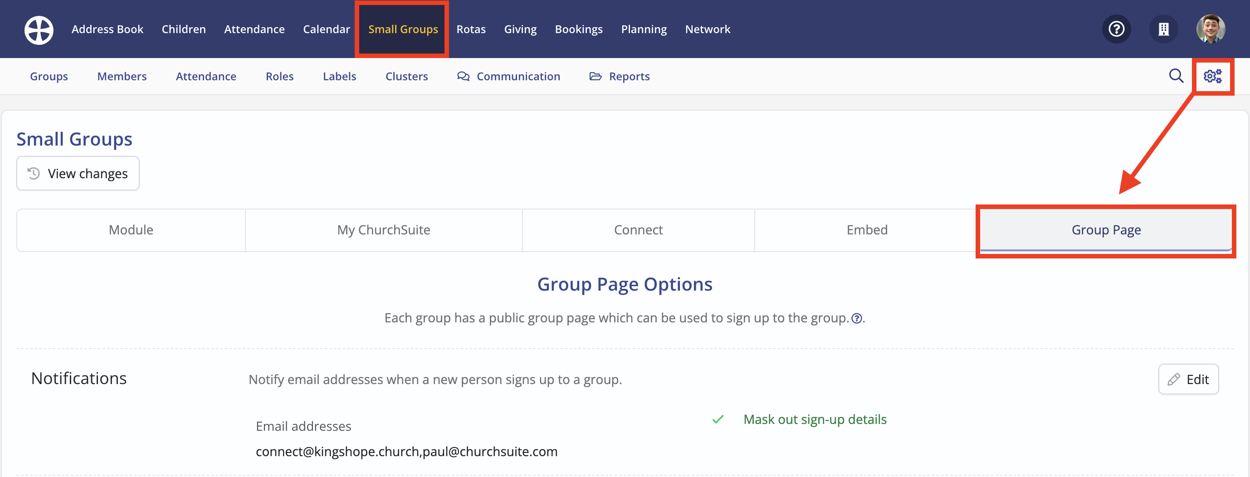Image resolution: width=1250 pixels, height=477 pixels.
Task: Open Bookings module
Action: pyautogui.click(x=578, y=29)
